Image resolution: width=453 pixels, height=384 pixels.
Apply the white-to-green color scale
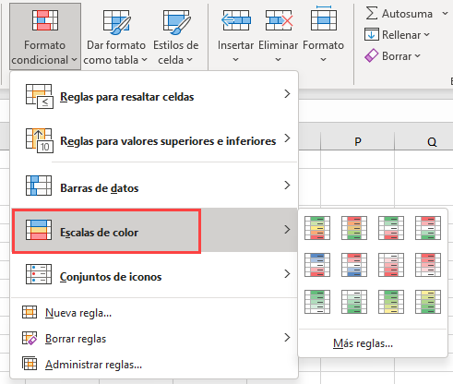tap(354, 302)
